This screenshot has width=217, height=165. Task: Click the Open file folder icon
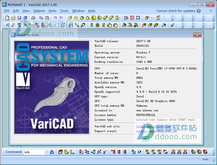click(x=13, y=18)
